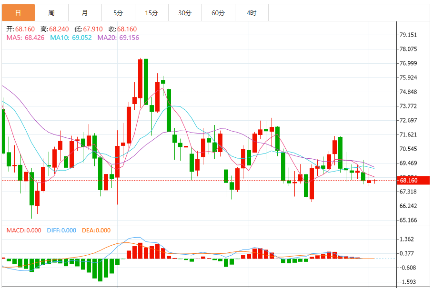Image resolution: width=433 pixels, height=288 pixels.
Task: Click the MACD:0.000 label
Action: pyautogui.click(x=24, y=230)
